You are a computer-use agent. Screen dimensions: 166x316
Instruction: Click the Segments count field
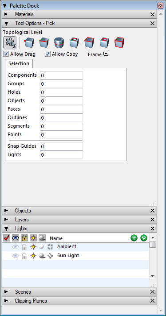[61, 126]
